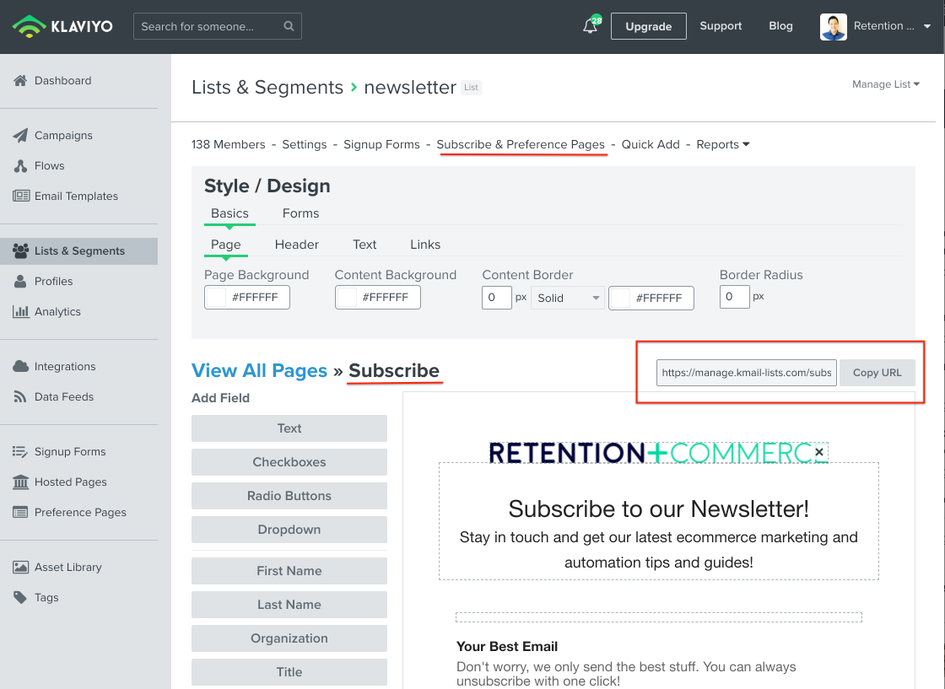Expand the Reports dropdown
This screenshot has height=689, width=945.
[722, 144]
